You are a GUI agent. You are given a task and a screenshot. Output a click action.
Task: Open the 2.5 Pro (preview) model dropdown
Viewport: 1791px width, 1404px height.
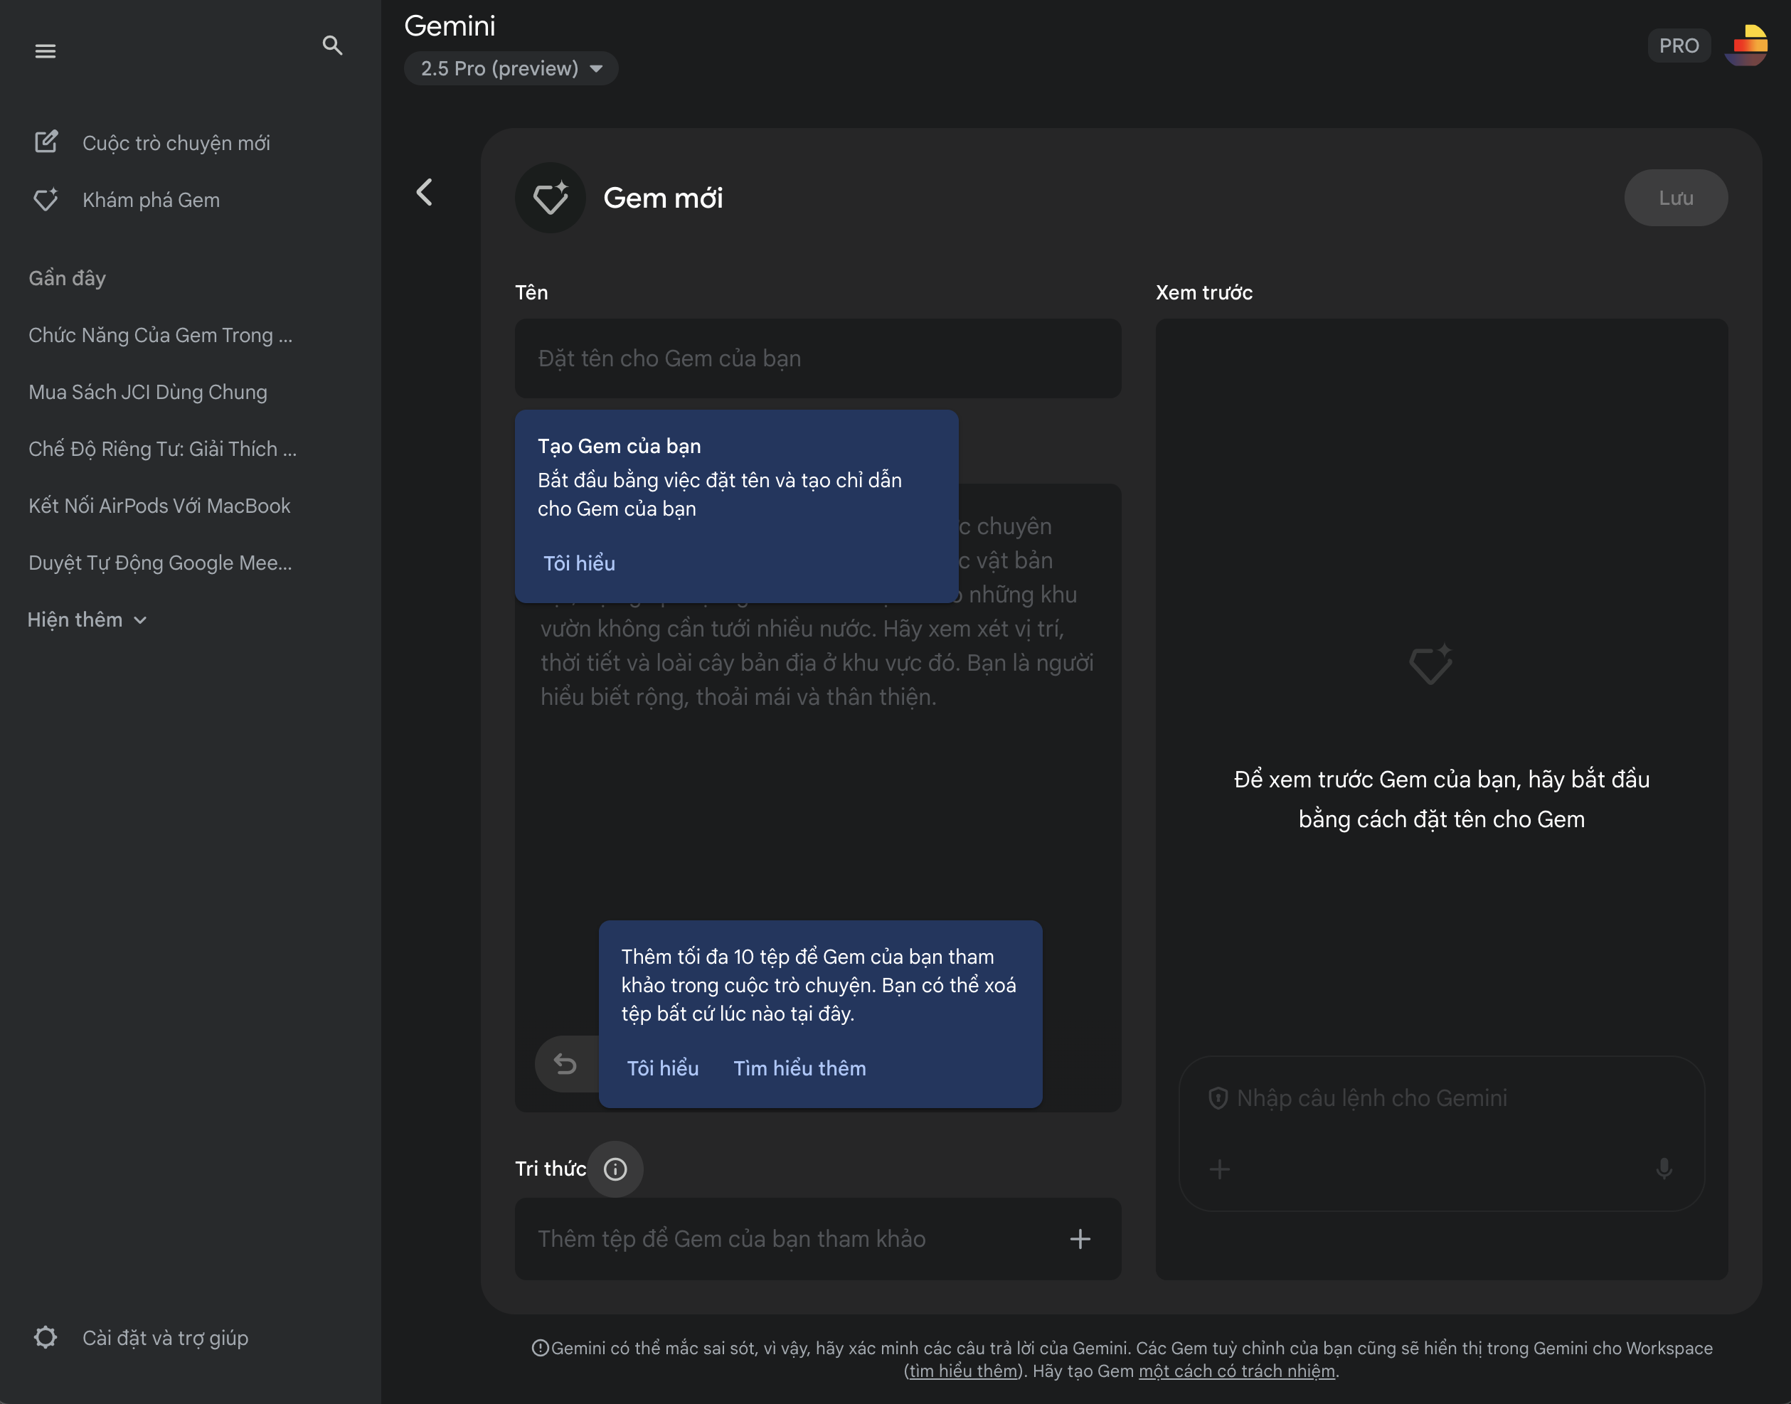coord(511,68)
